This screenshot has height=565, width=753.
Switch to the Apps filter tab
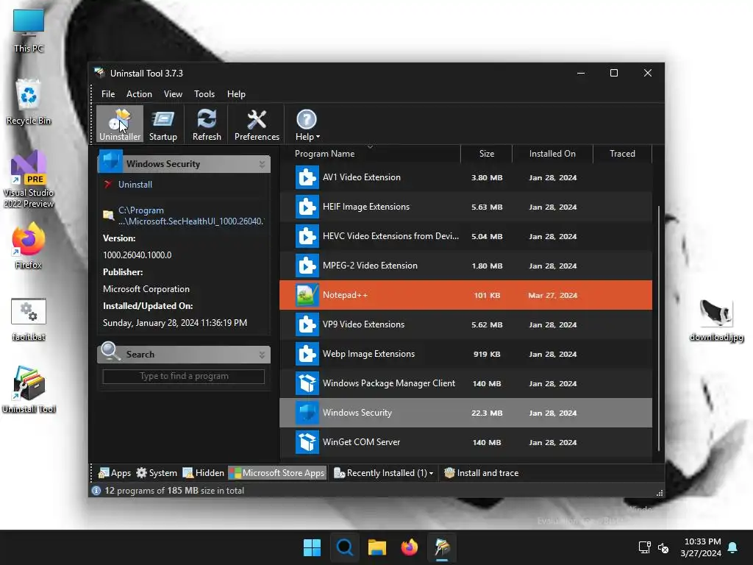click(x=114, y=473)
